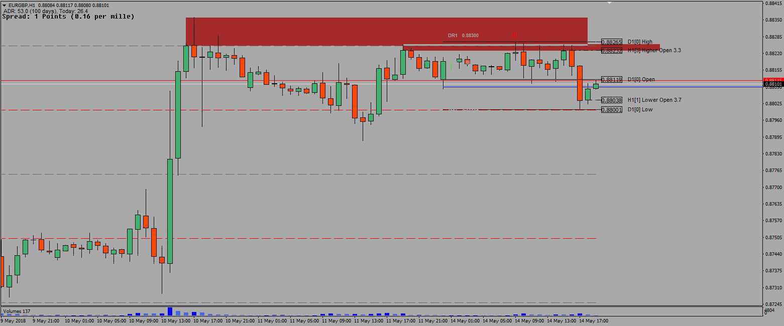Select the 0.88038 price label box
This screenshot has height=326, width=784.
pyautogui.click(x=611, y=100)
